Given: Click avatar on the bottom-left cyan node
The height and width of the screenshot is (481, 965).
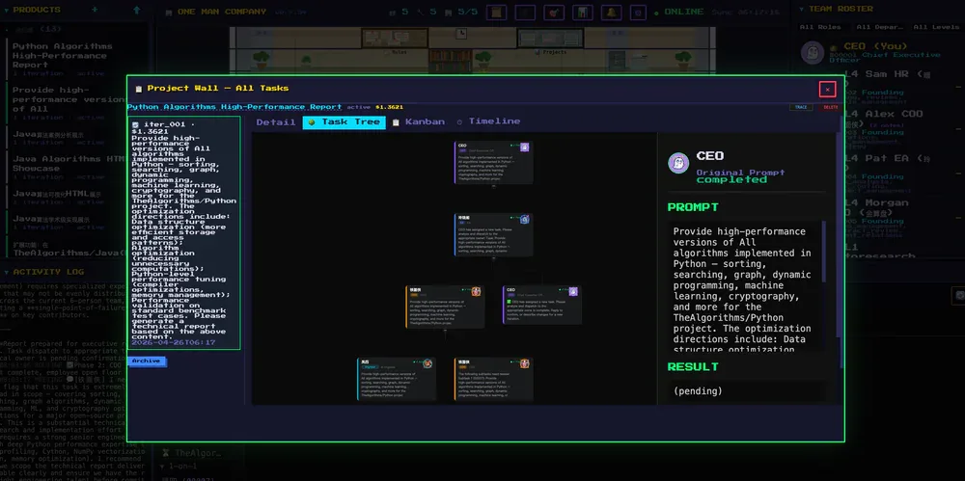Looking at the screenshot, I should tap(427, 363).
